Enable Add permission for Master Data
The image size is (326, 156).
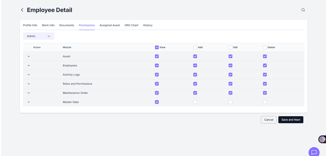pyautogui.click(x=195, y=102)
